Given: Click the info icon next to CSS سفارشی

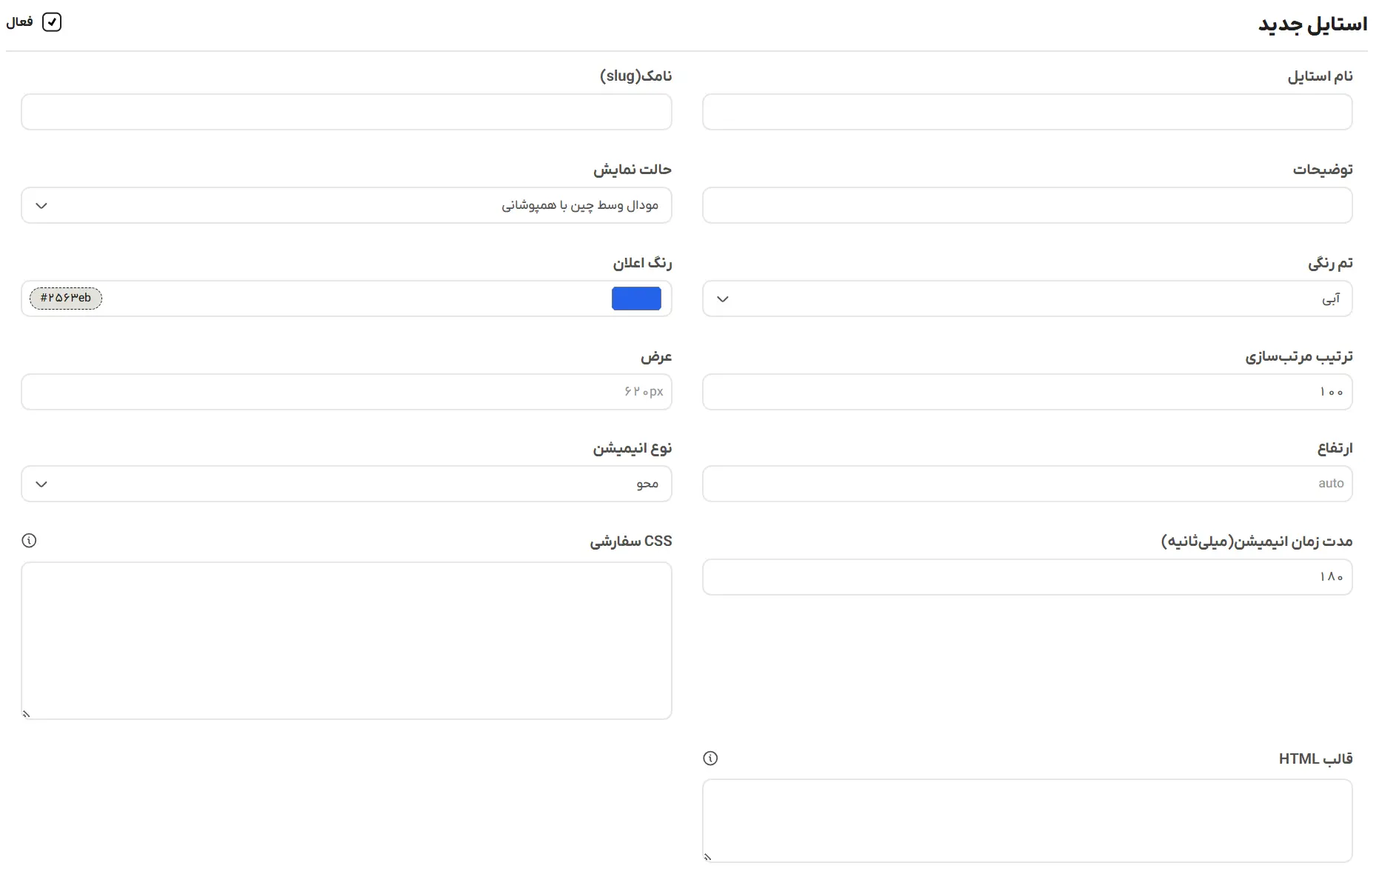Looking at the screenshot, I should pos(29,541).
